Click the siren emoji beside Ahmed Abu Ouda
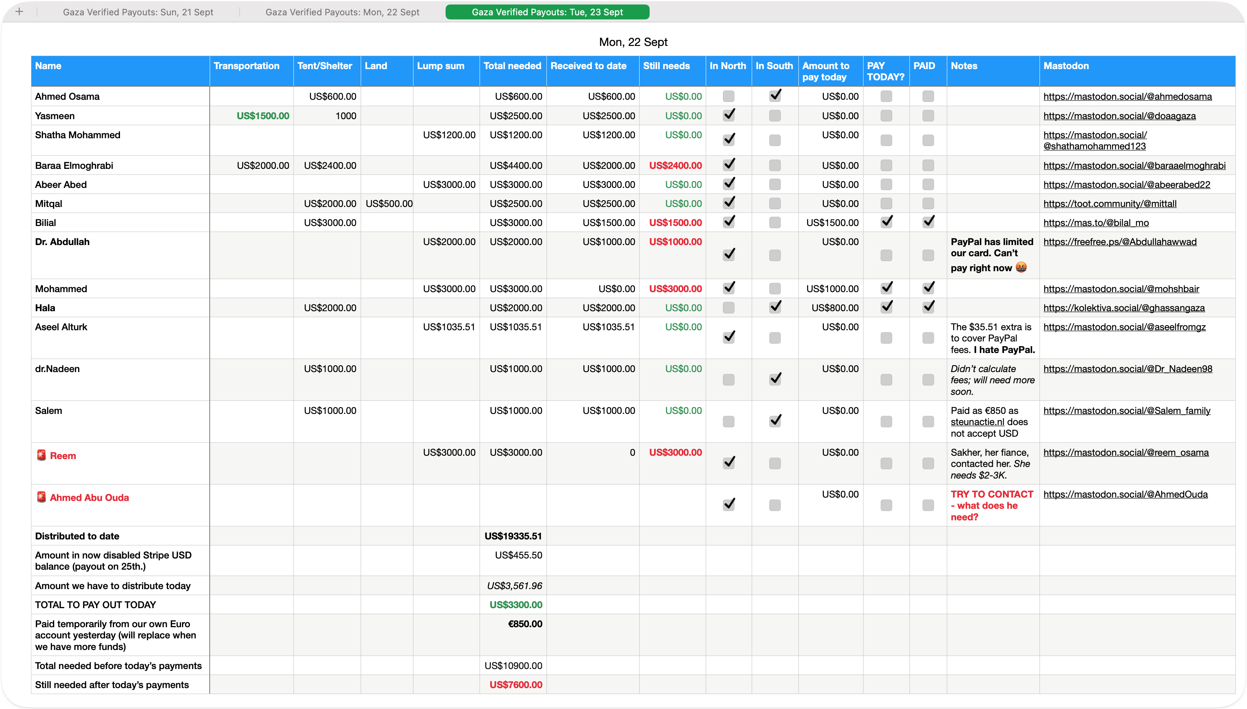The height and width of the screenshot is (709, 1247). coord(41,497)
